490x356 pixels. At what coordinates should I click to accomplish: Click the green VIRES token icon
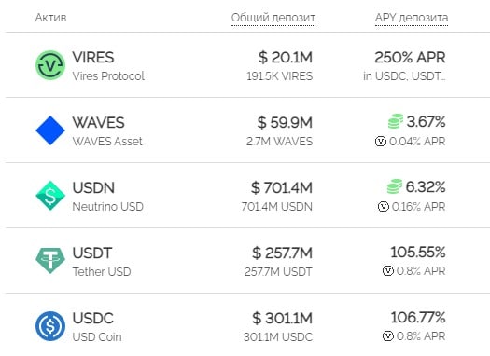click(x=50, y=65)
